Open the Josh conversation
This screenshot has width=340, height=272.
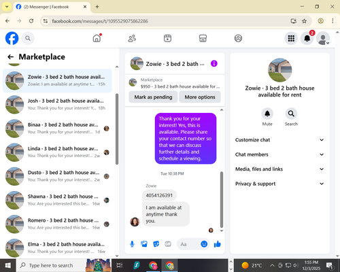click(x=57, y=104)
